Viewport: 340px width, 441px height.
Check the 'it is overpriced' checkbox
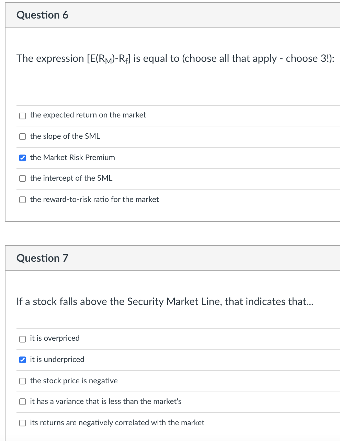[22, 339]
